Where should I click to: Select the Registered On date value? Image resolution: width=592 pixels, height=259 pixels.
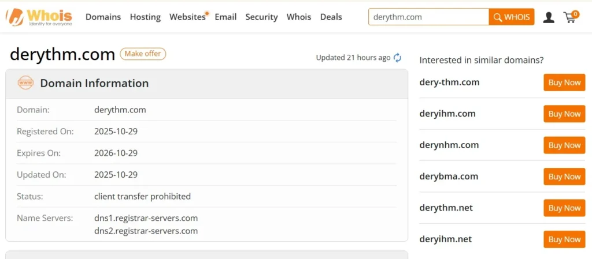tap(116, 132)
